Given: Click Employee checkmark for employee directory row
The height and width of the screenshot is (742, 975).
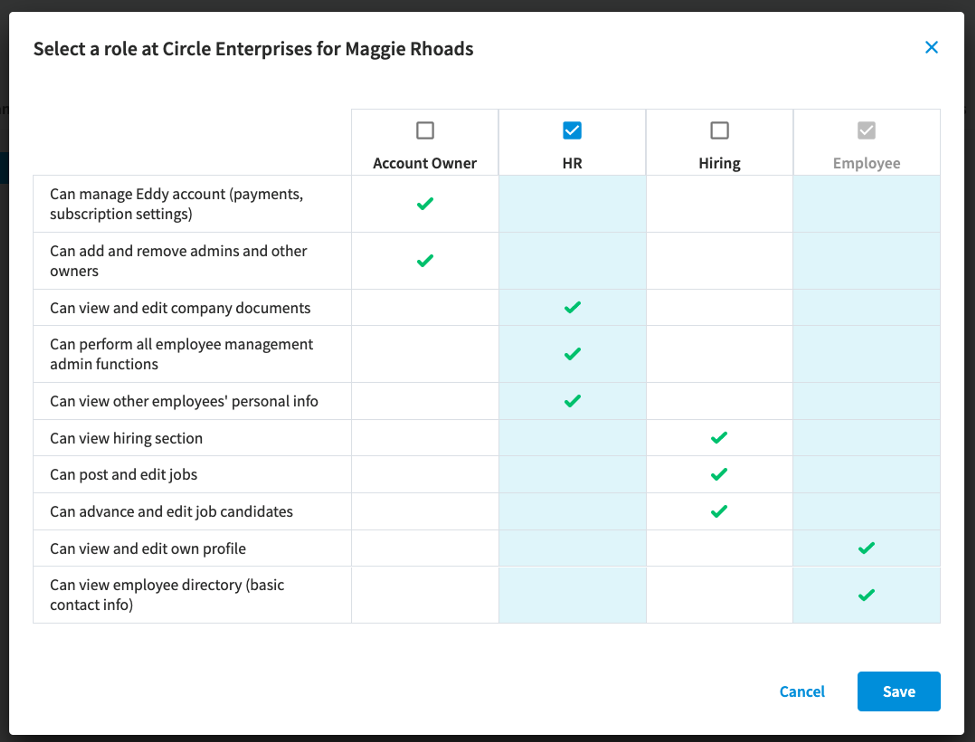Looking at the screenshot, I should 866,595.
